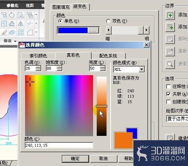Select the Explode tool icon
Image resolution: width=188 pixels, height=166 pixels.
[x=12, y=32]
